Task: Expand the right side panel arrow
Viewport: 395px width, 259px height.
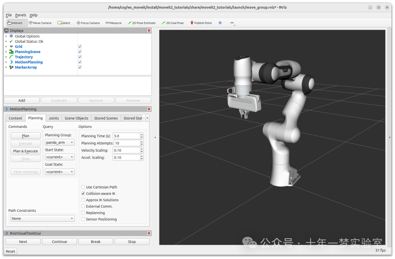Action: pos(390,137)
